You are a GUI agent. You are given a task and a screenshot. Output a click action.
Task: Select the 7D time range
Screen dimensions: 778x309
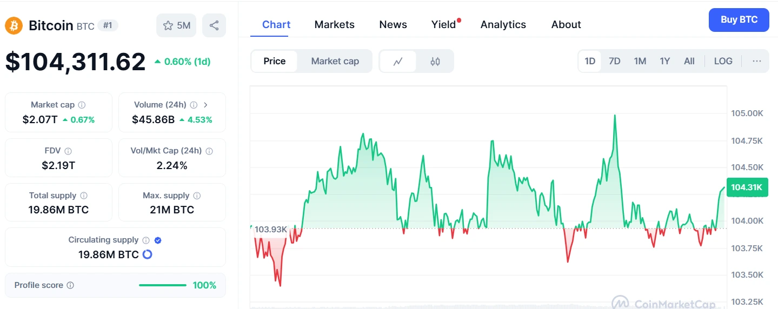pos(615,61)
